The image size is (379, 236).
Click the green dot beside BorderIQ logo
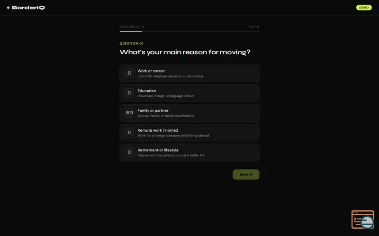coord(8,8)
